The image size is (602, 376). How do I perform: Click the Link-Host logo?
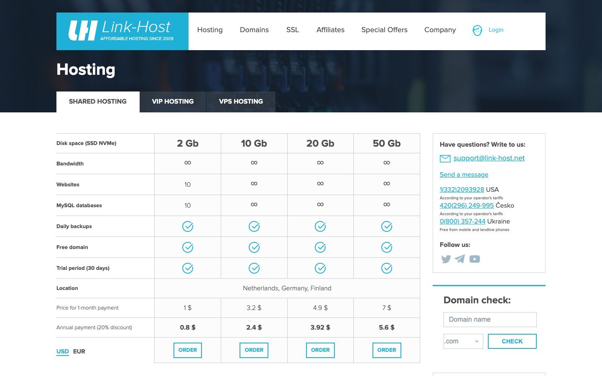[x=122, y=31]
